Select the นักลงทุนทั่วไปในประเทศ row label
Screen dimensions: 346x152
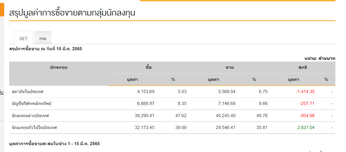34,128
